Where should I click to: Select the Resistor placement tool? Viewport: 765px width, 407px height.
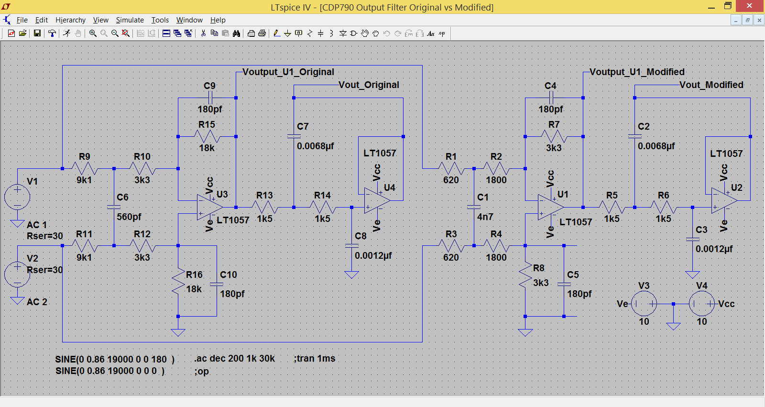coord(310,33)
